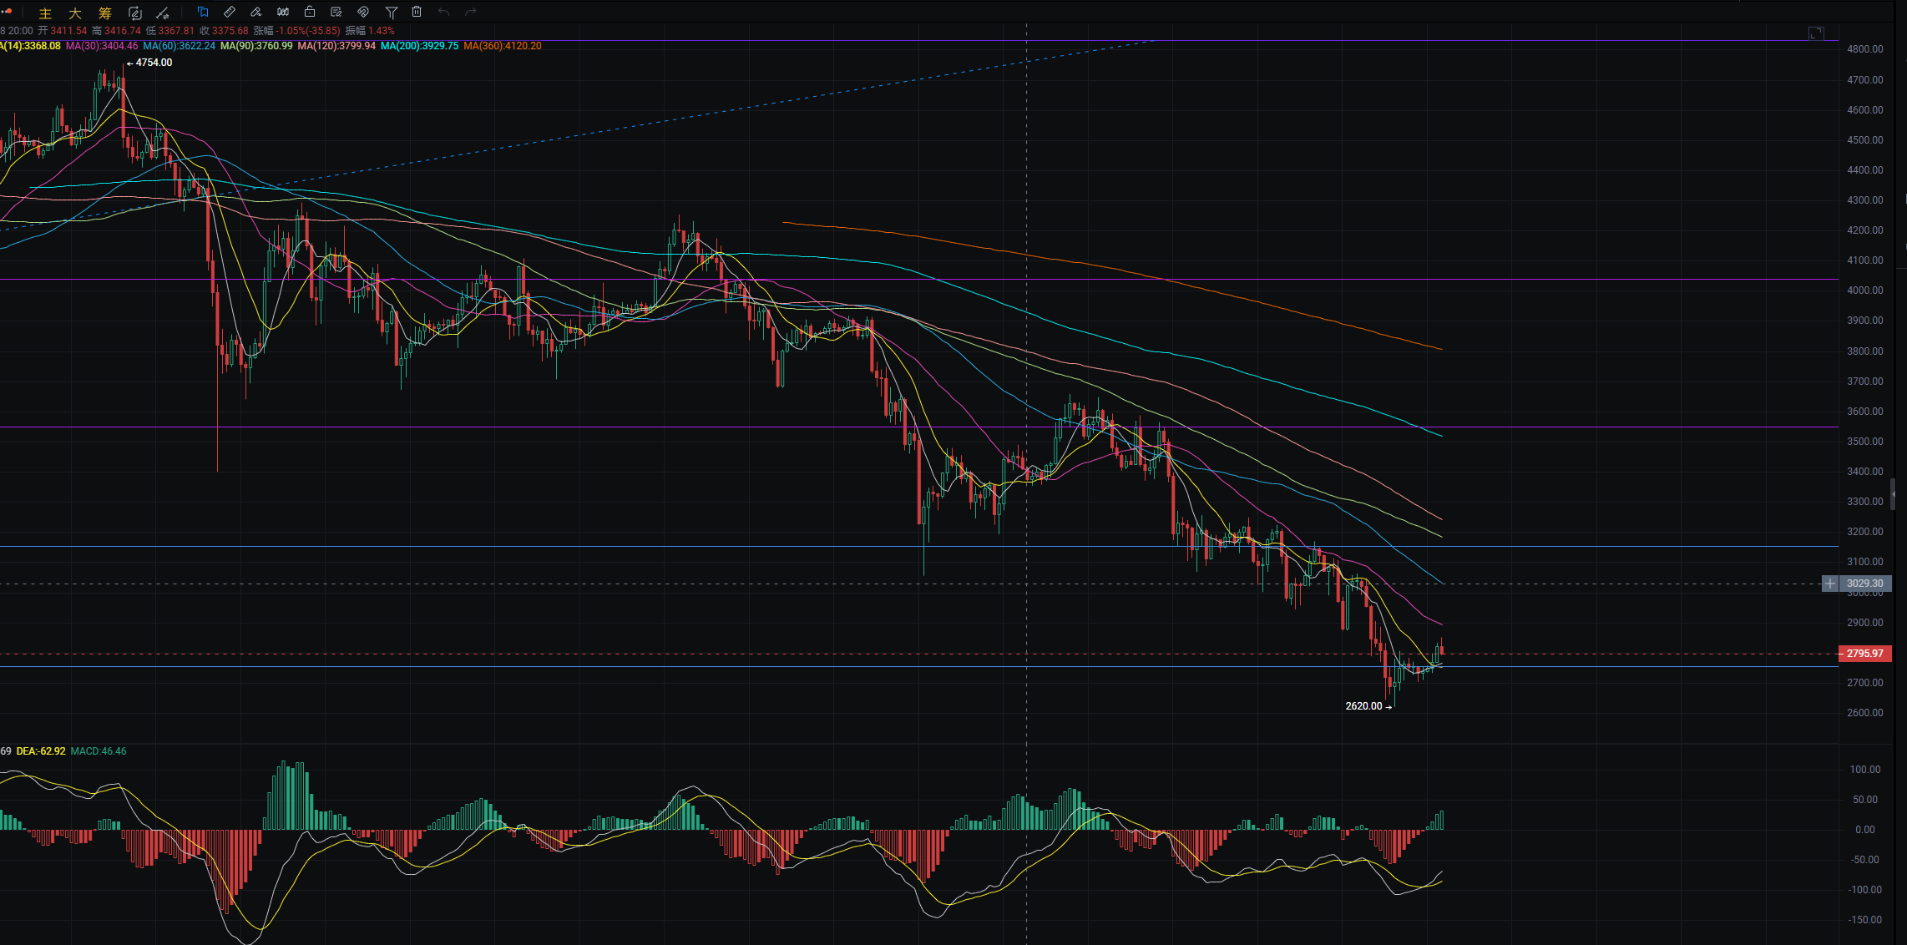The image size is (1907, 945).
Task: Expand chart to fullscreen via corner icon
Action: tap(1816, 33)
